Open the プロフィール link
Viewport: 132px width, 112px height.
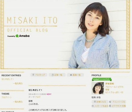(x=111, y=87)
